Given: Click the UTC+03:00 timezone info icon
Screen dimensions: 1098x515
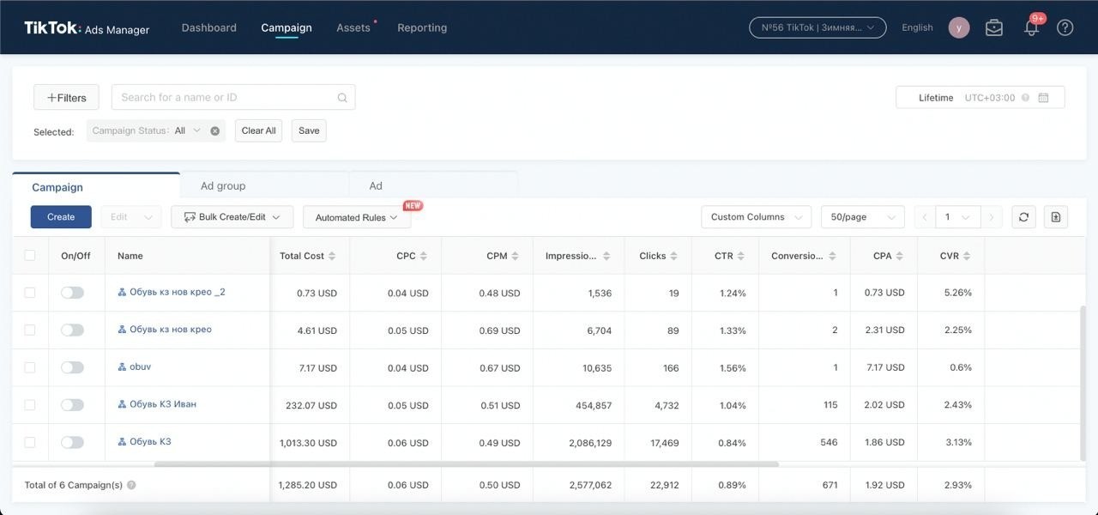Looking at the screenshot, I should click(1024, 98).
